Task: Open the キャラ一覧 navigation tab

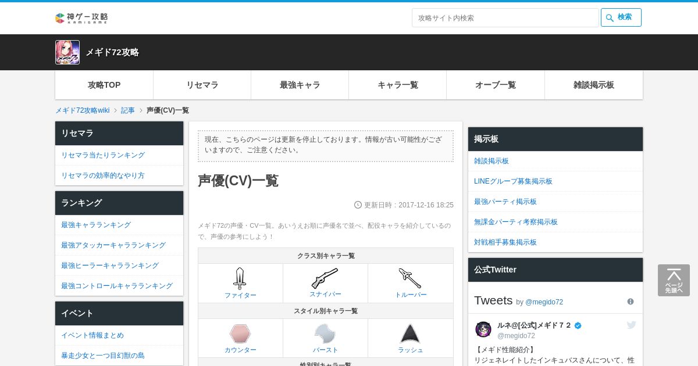Action: click(x=398, y=85)
